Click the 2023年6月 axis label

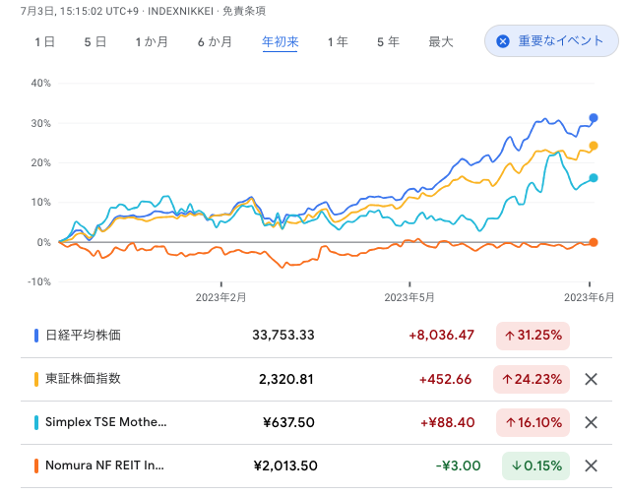coord(590,297)
